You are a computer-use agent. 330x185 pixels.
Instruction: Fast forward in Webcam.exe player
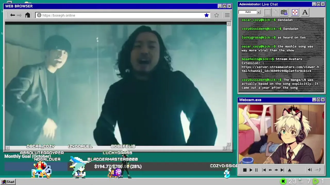(276, 170)
